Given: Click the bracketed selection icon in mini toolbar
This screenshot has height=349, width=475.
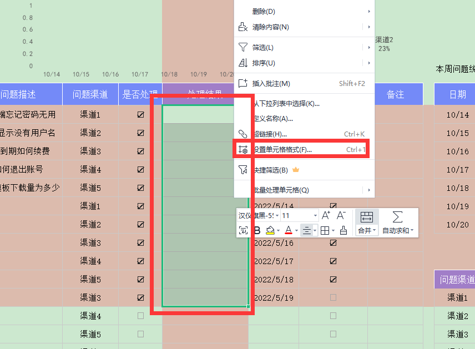Looking at the screenshot, I should pyautogui.click(x=243, y=231).
